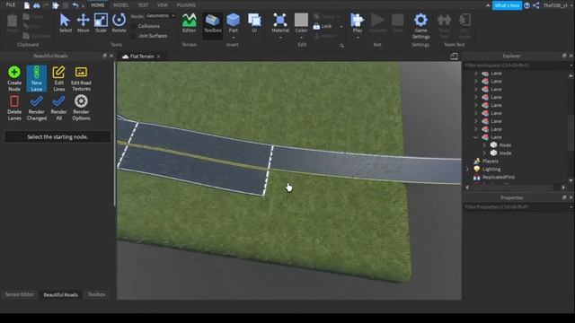
Task: Undock the Beautiful Roads panel
Action: [105, 56]
